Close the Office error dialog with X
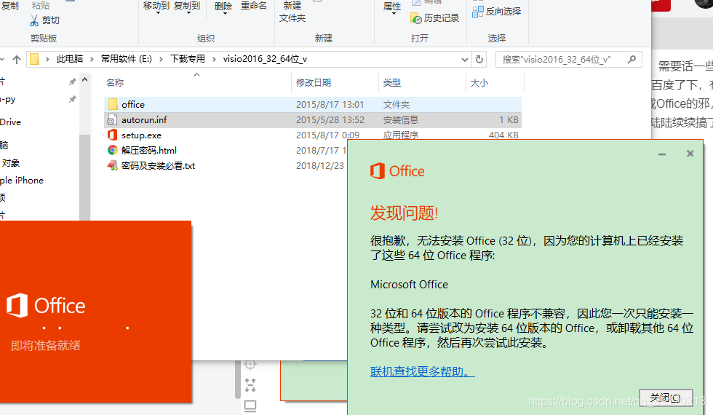 tap(690, 154)
